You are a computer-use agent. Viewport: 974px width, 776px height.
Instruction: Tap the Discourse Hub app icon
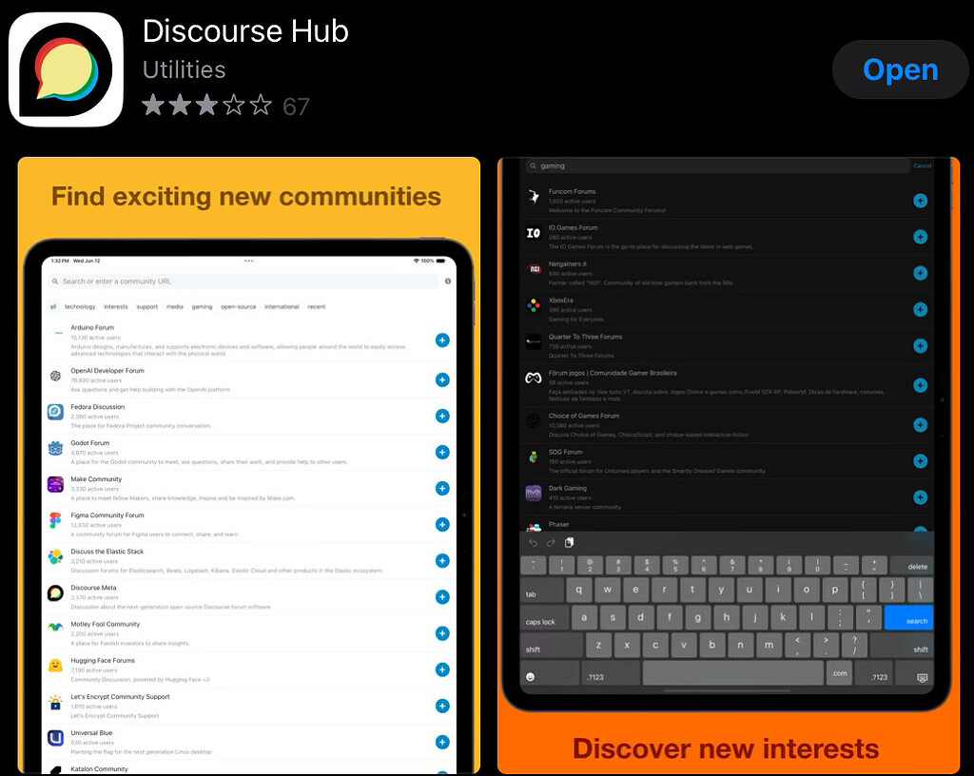click(66, 69)
